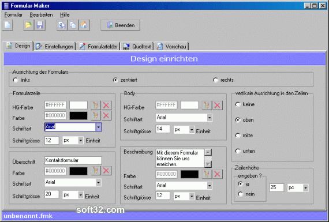Click the clipboard copy icon left of the home icon
This screenshot has width=329, height=222.
pyautogui.click(x=73, y=25)
